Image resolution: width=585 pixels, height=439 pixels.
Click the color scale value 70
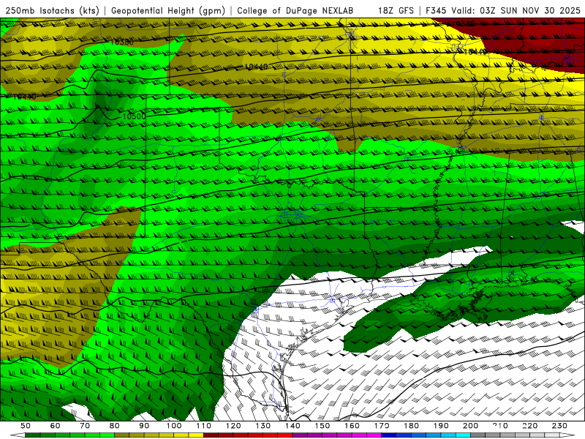85,426
